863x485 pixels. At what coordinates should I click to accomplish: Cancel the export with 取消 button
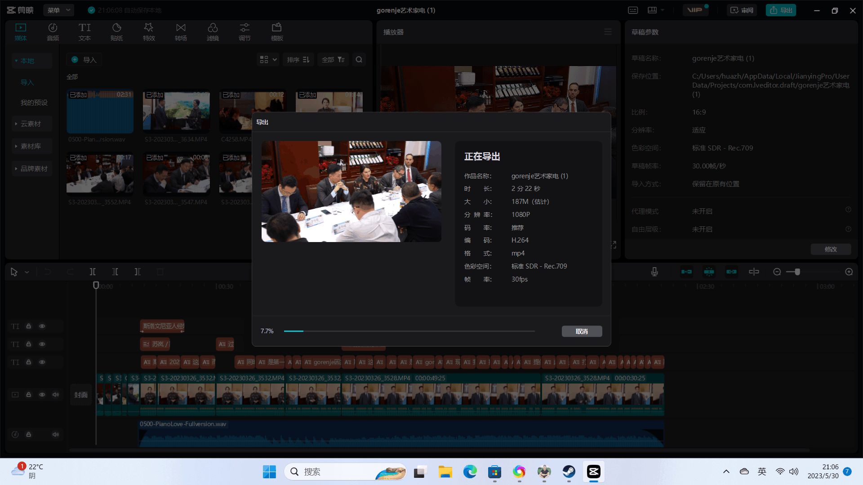[x=582, y=331]
